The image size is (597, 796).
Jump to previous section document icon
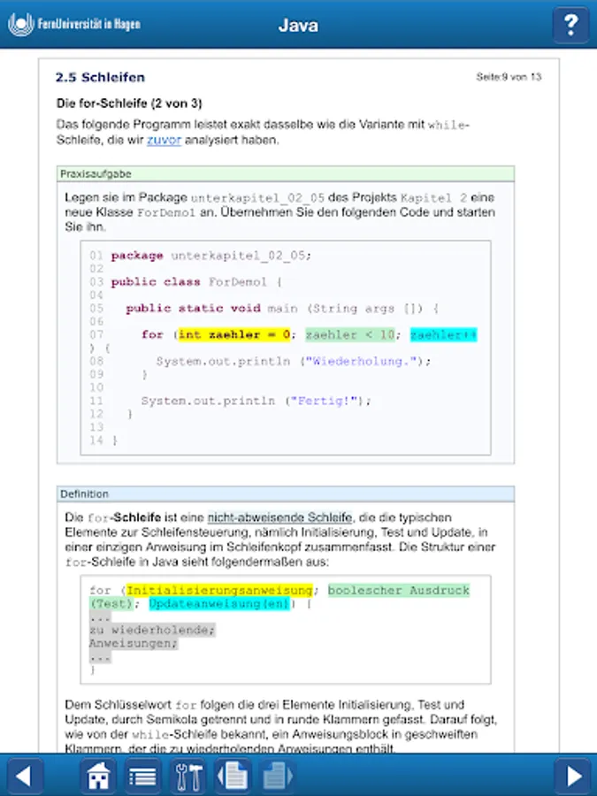(232, 776)
